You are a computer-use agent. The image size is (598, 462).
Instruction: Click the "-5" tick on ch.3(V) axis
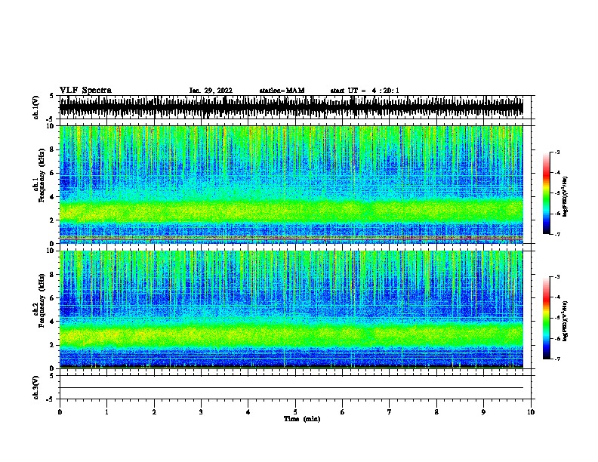(51, 399)
